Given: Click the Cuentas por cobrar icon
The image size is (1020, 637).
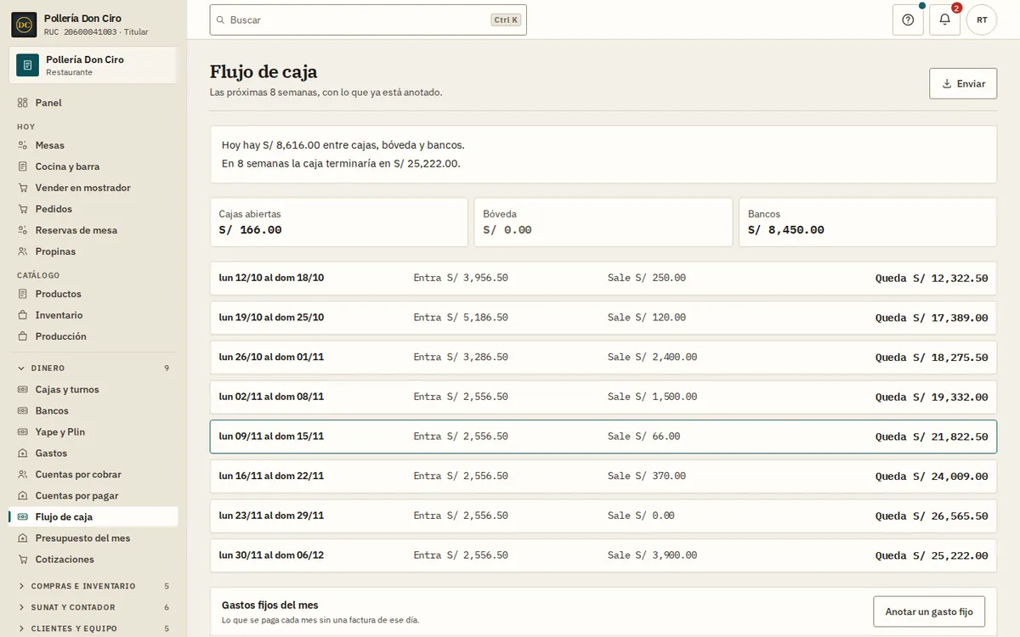Looking at the screenshot, I should click(x=22, y=475).
